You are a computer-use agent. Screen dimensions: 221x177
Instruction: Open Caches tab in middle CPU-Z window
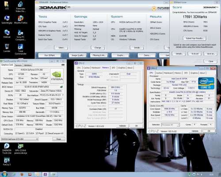pos(86,68)
